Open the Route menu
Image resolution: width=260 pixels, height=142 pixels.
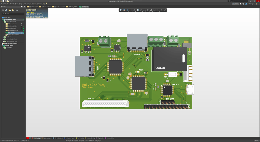(29, 4)
